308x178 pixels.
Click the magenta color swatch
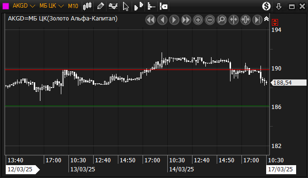pos(6,6)
